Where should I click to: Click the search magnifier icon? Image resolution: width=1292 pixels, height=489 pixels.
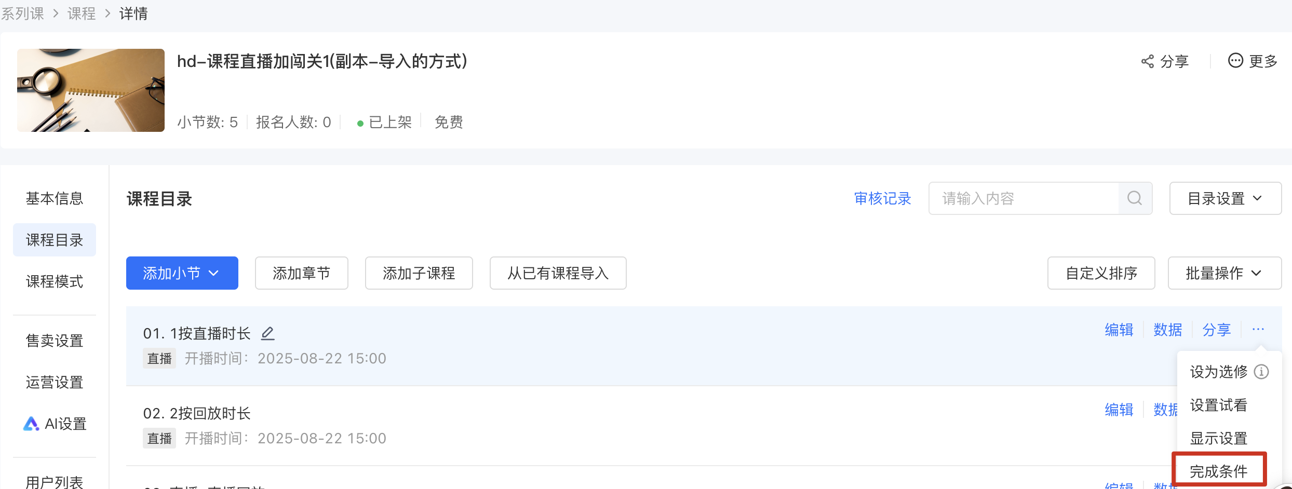[x=1135, y=198]
